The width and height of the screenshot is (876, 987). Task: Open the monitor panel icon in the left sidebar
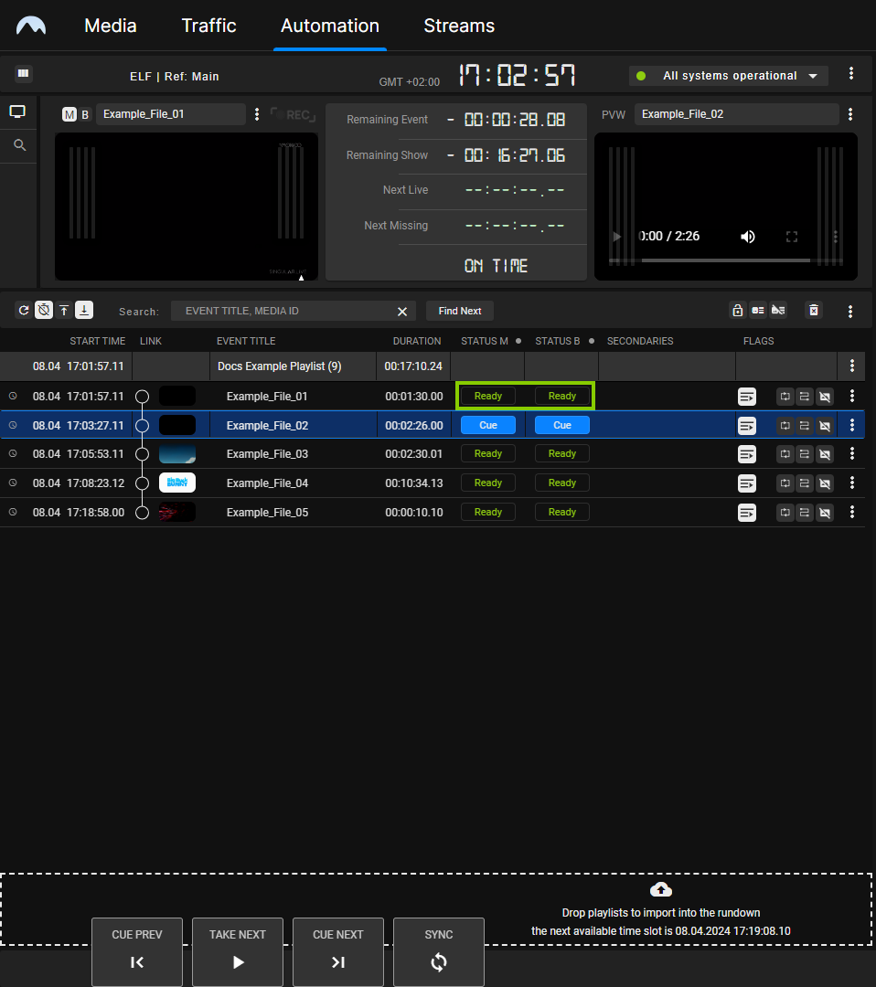pyautogui.click(x=18, y=111)
